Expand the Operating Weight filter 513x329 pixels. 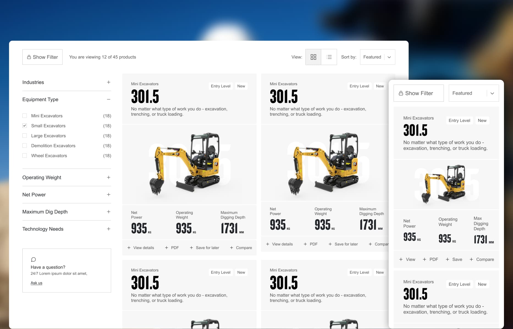109,177
